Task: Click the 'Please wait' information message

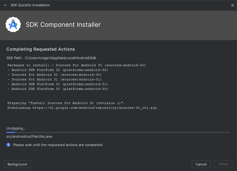Action: tap(58, 145)
